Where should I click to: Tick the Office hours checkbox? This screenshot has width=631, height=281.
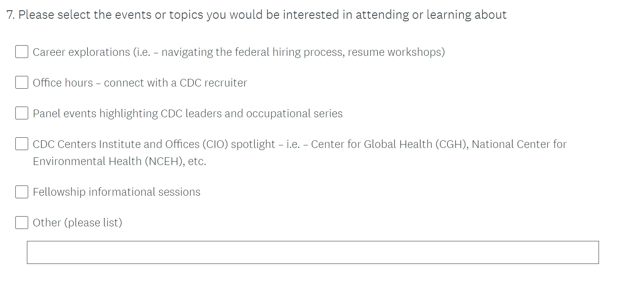(22, 83)
